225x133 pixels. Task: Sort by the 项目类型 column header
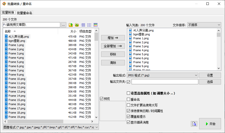(x=86, y=31)
